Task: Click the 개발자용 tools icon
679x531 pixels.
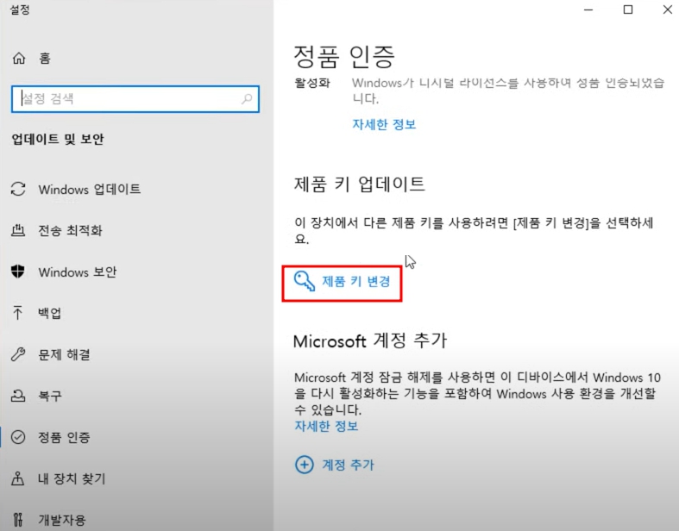Action: [x=18, y=519]
